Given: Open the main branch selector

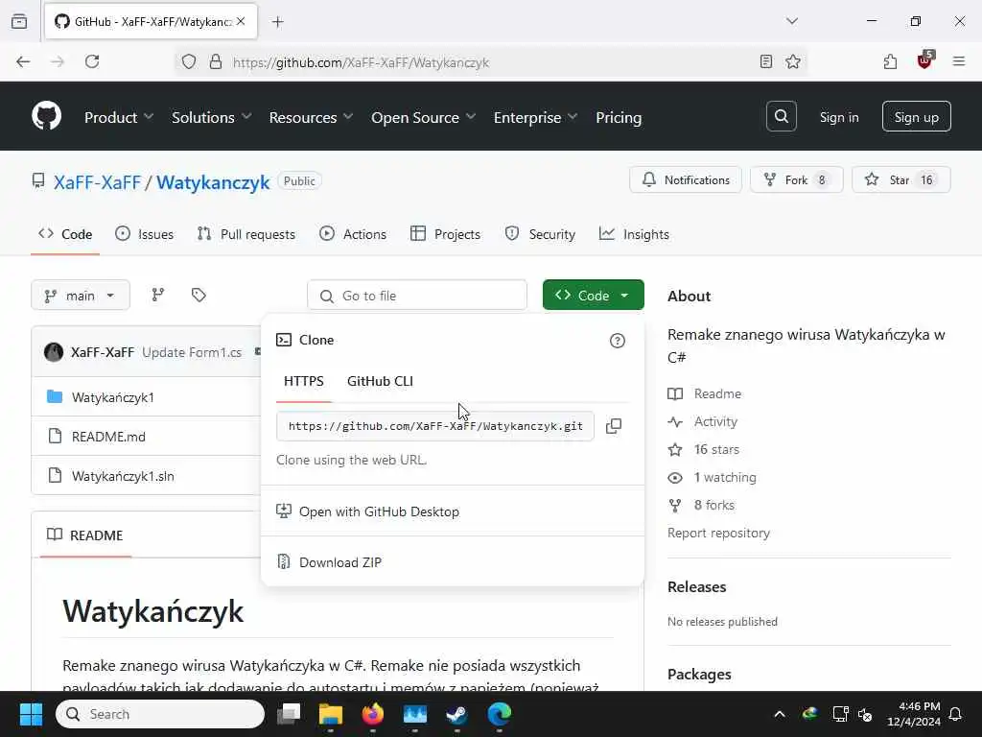Looking at the screenshot, I should tap(81, 296).
